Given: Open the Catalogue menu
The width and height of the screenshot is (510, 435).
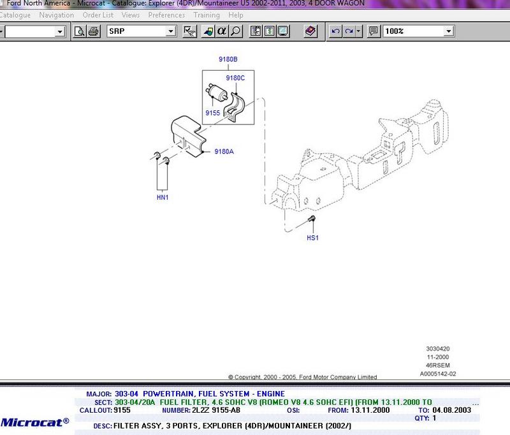Looking at the screenshot, I should (x=15, y=15).
